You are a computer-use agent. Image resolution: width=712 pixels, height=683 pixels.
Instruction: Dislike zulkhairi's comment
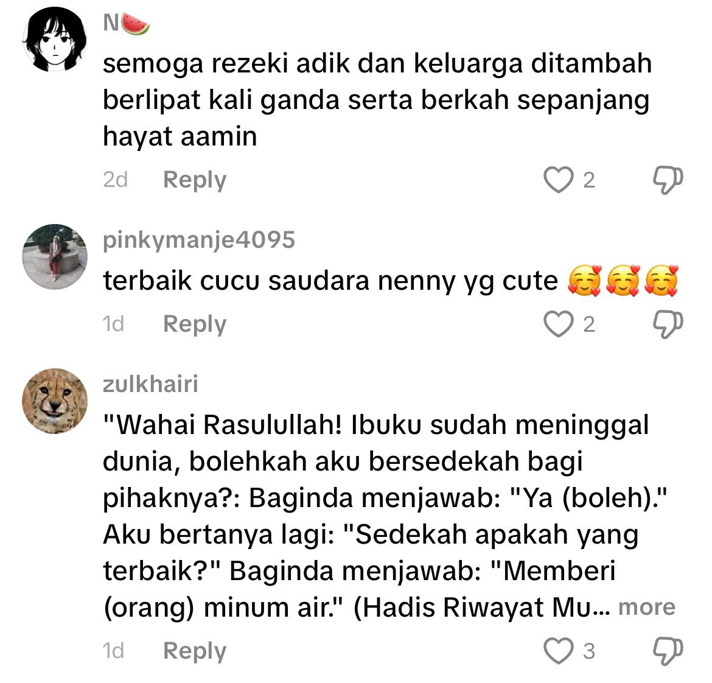tap(668, 651)
